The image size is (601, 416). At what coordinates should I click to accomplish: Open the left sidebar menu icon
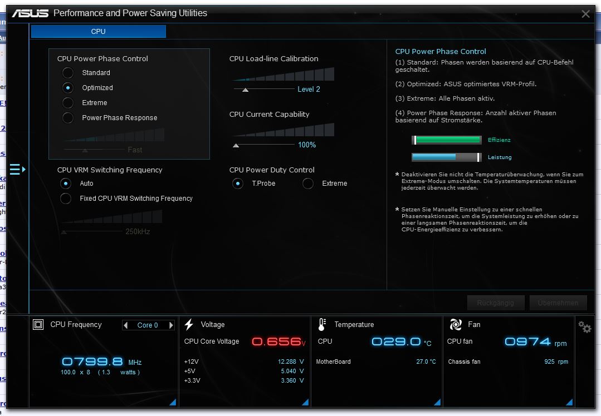point(17,169)
